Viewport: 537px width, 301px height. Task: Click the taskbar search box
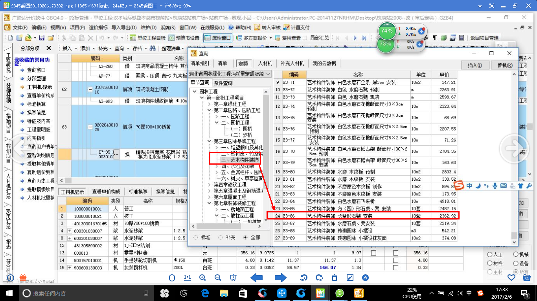click(x=86, y=293)
